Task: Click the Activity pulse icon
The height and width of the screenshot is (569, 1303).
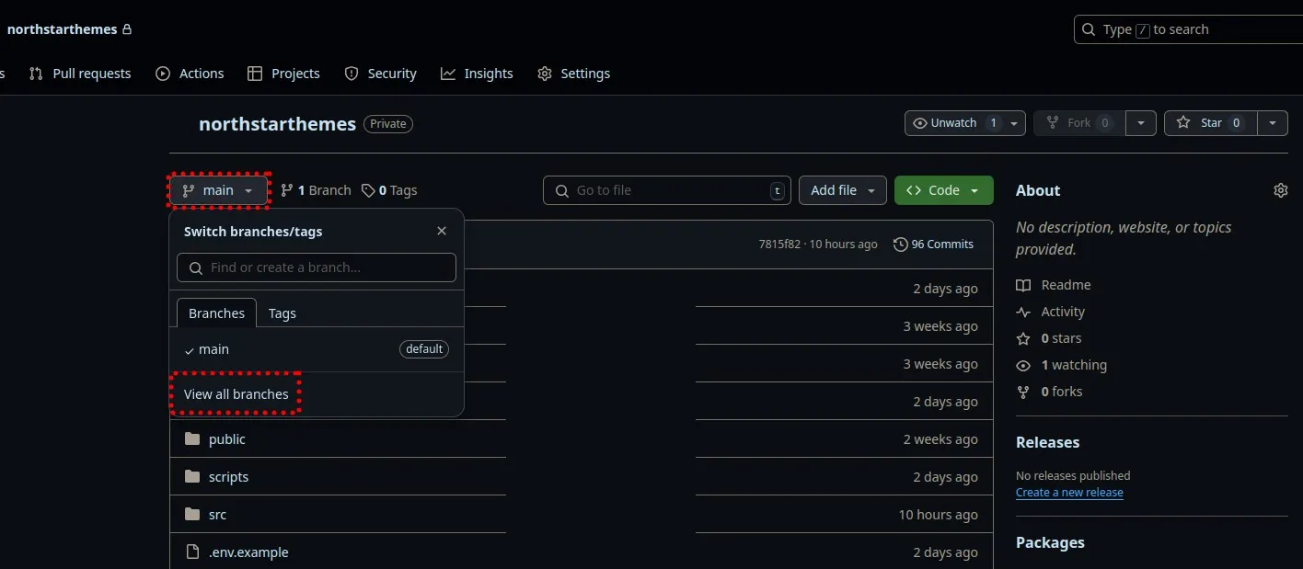Action: click(x=1023, y=312)
